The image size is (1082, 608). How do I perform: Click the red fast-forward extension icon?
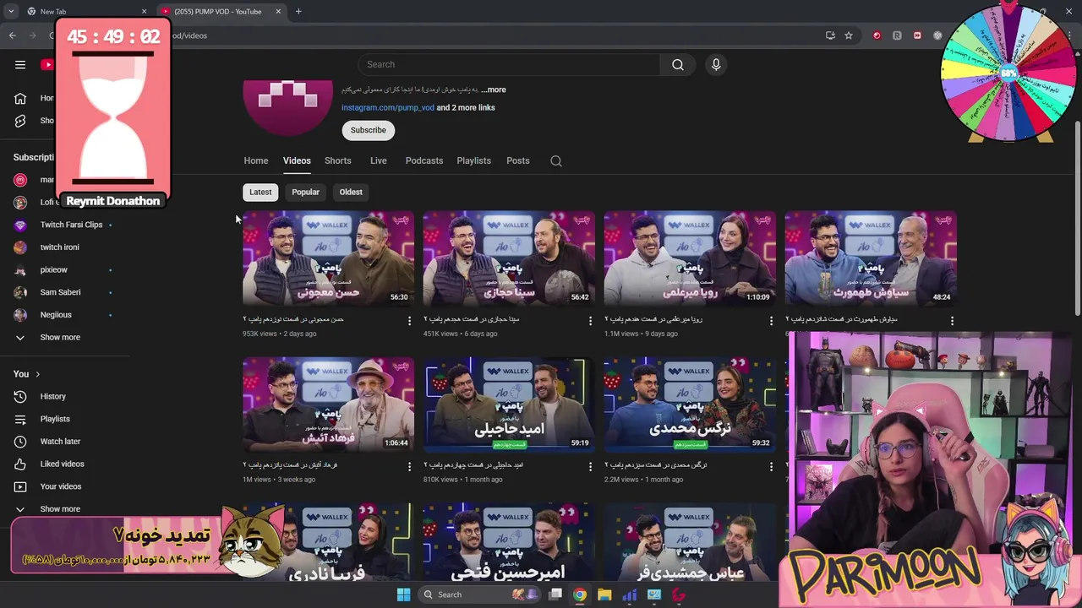point(917,35)
